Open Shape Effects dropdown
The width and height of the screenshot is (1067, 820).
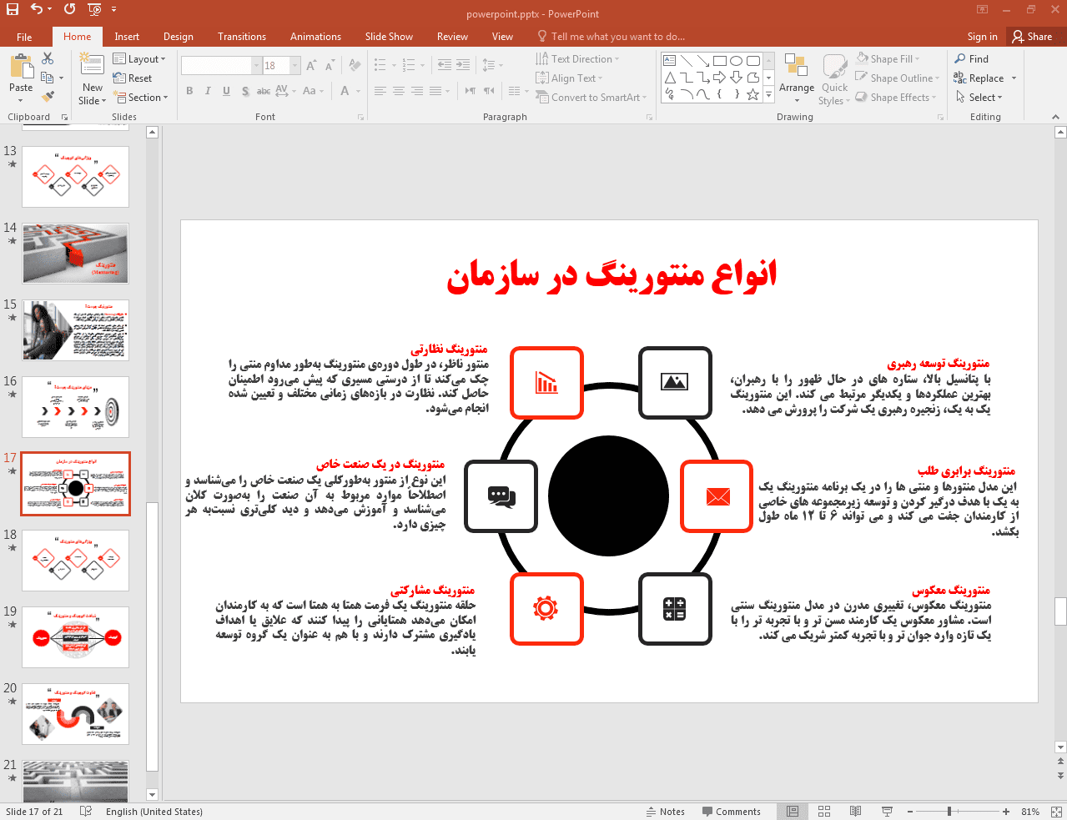coord(896,98)
